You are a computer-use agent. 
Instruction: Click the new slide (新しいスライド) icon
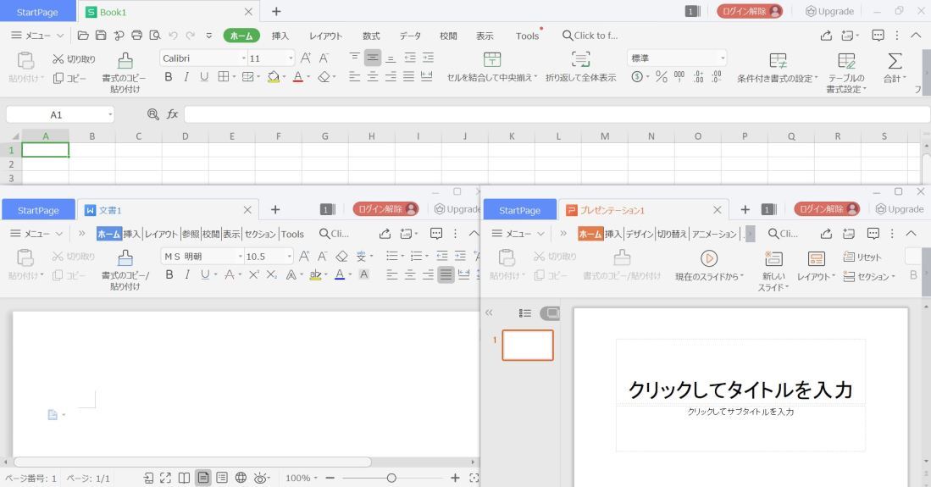[772, 258]
